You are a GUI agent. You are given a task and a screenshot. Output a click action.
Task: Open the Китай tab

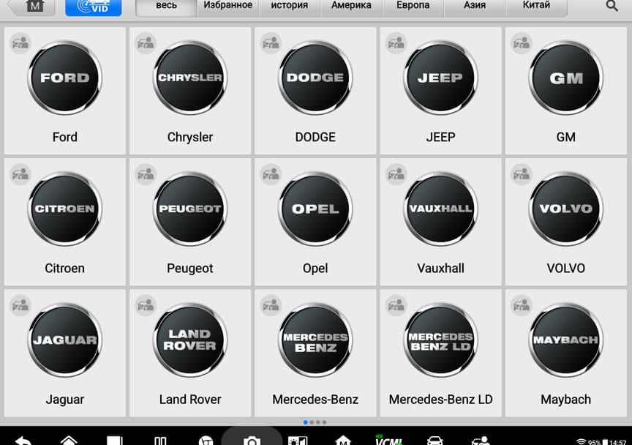click(x=536, y=7)
